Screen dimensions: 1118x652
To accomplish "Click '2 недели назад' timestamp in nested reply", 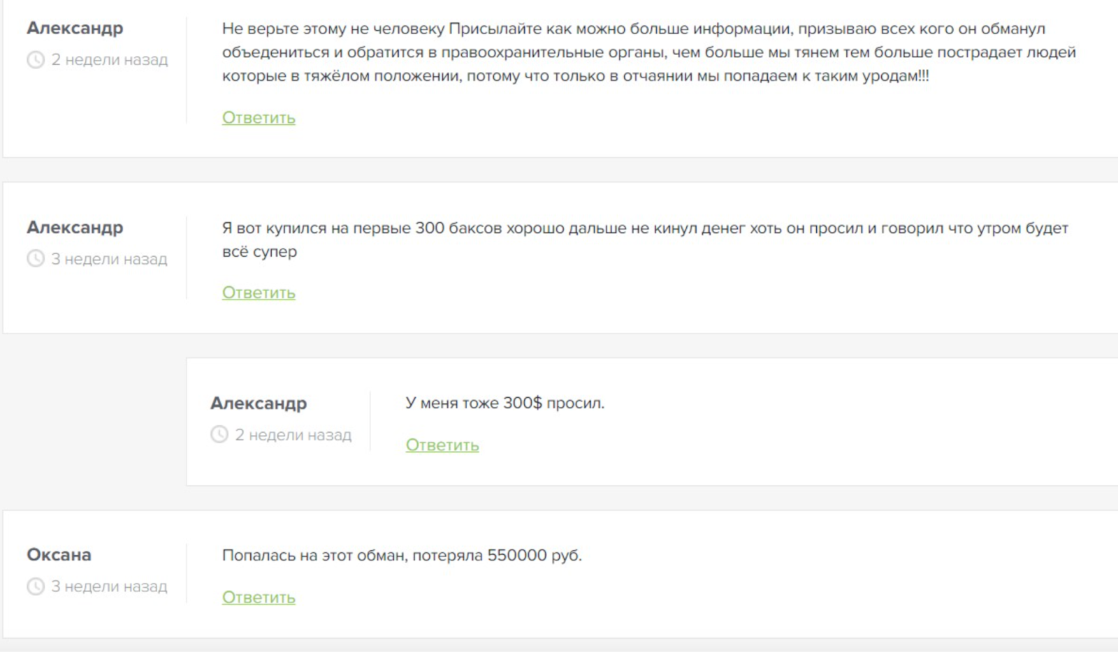I will coord(293,435).
